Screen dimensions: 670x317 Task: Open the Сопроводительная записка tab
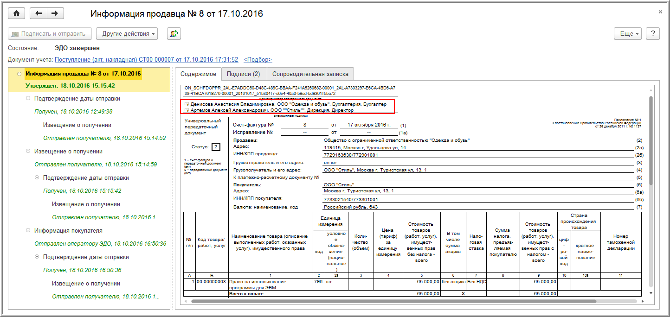tap(310, 74)
